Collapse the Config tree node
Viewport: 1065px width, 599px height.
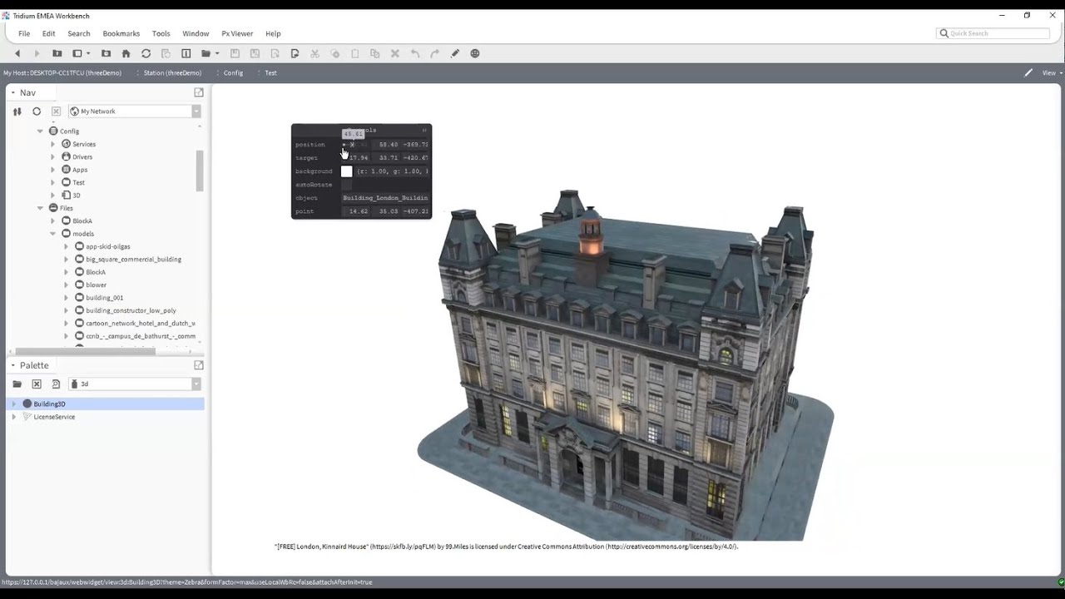pos(40,131)
